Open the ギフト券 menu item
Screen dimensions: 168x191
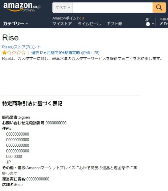(114, 24)
